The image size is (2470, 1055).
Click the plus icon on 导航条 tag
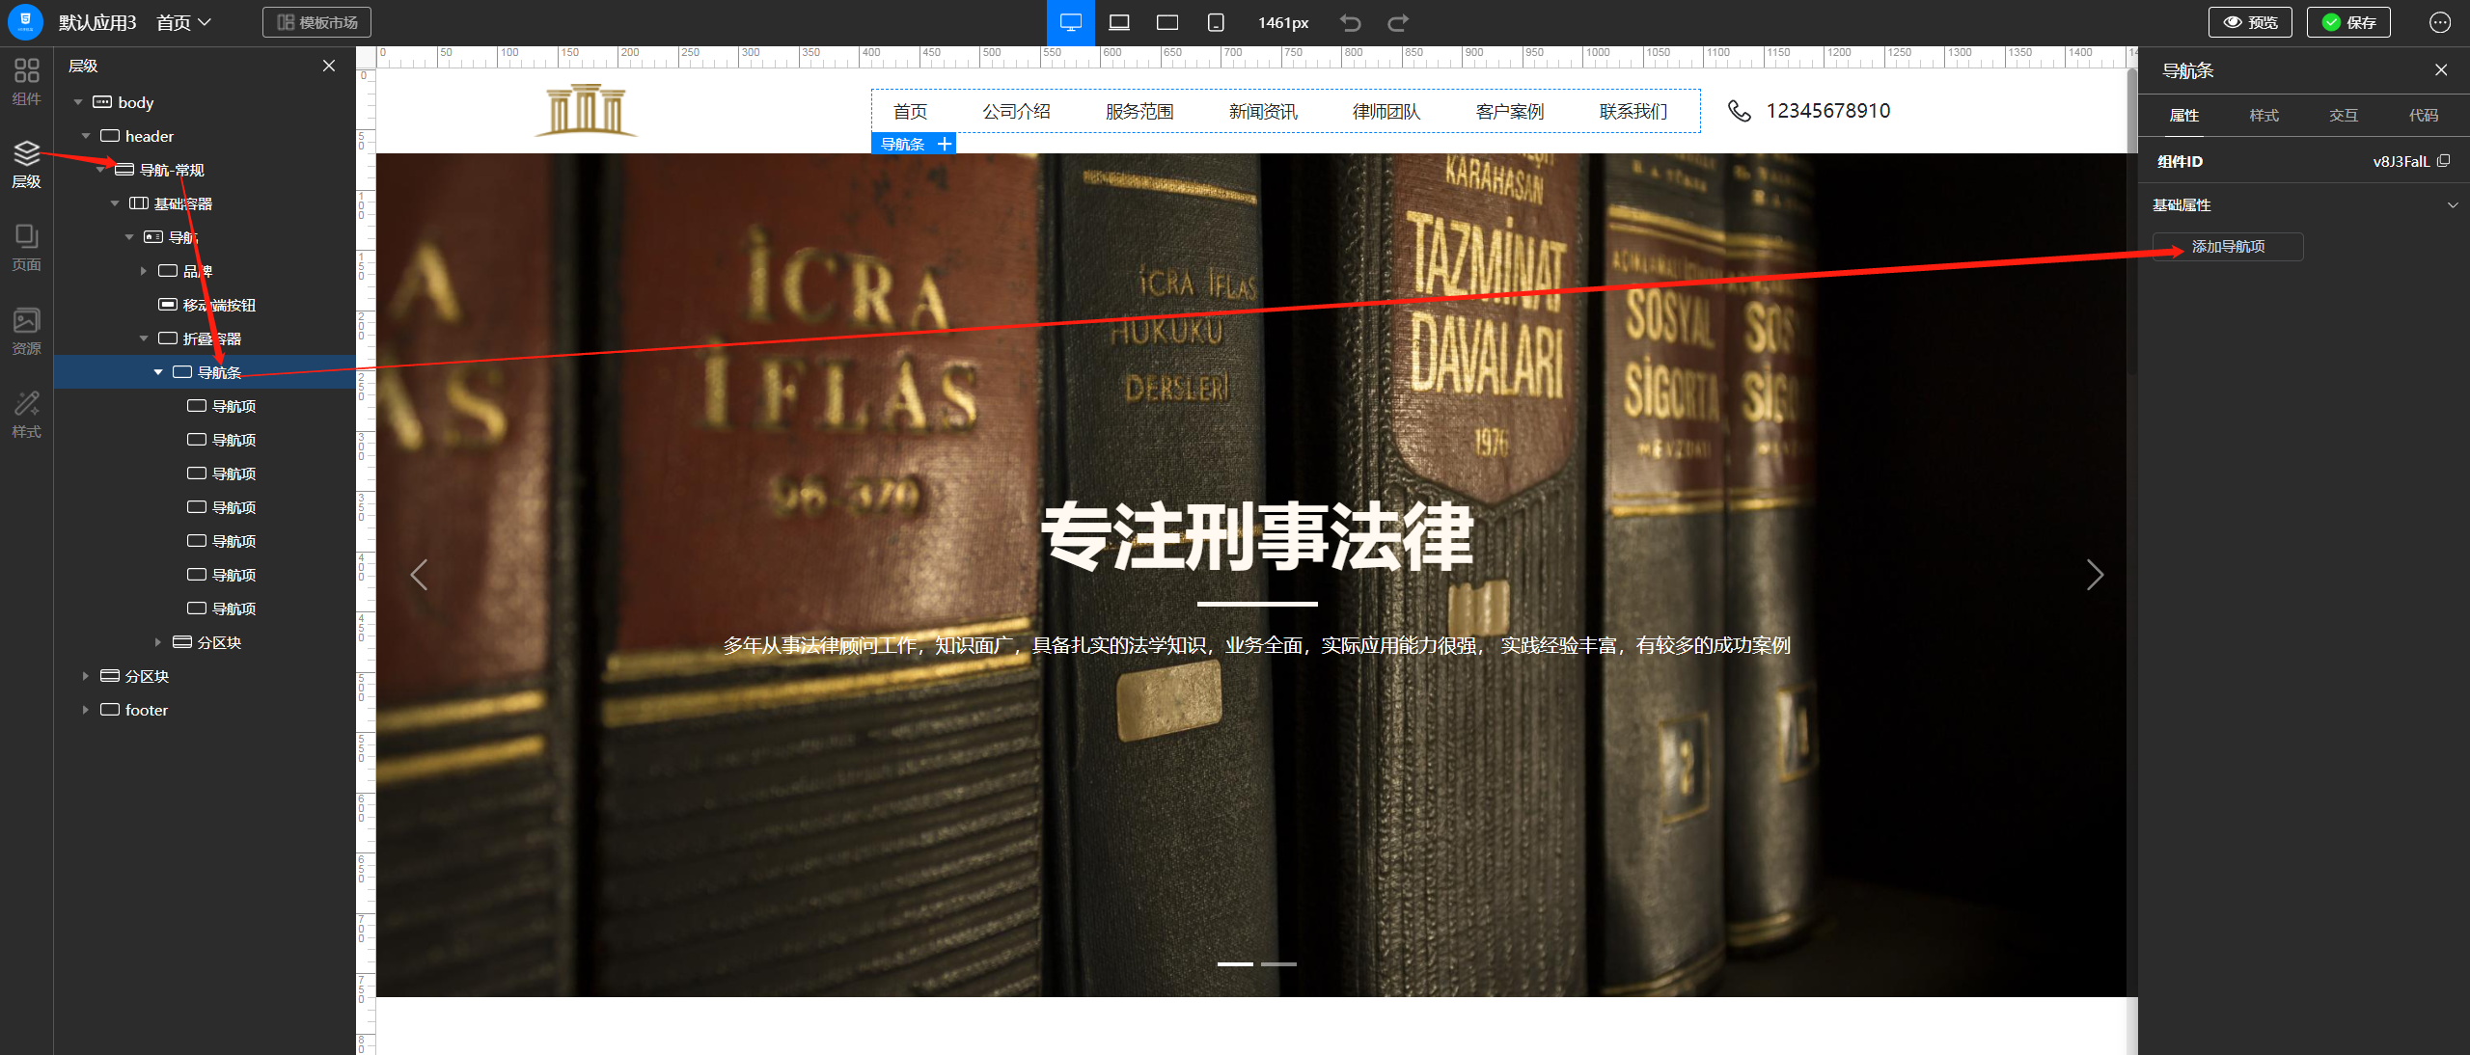click(x=945, y=144)
